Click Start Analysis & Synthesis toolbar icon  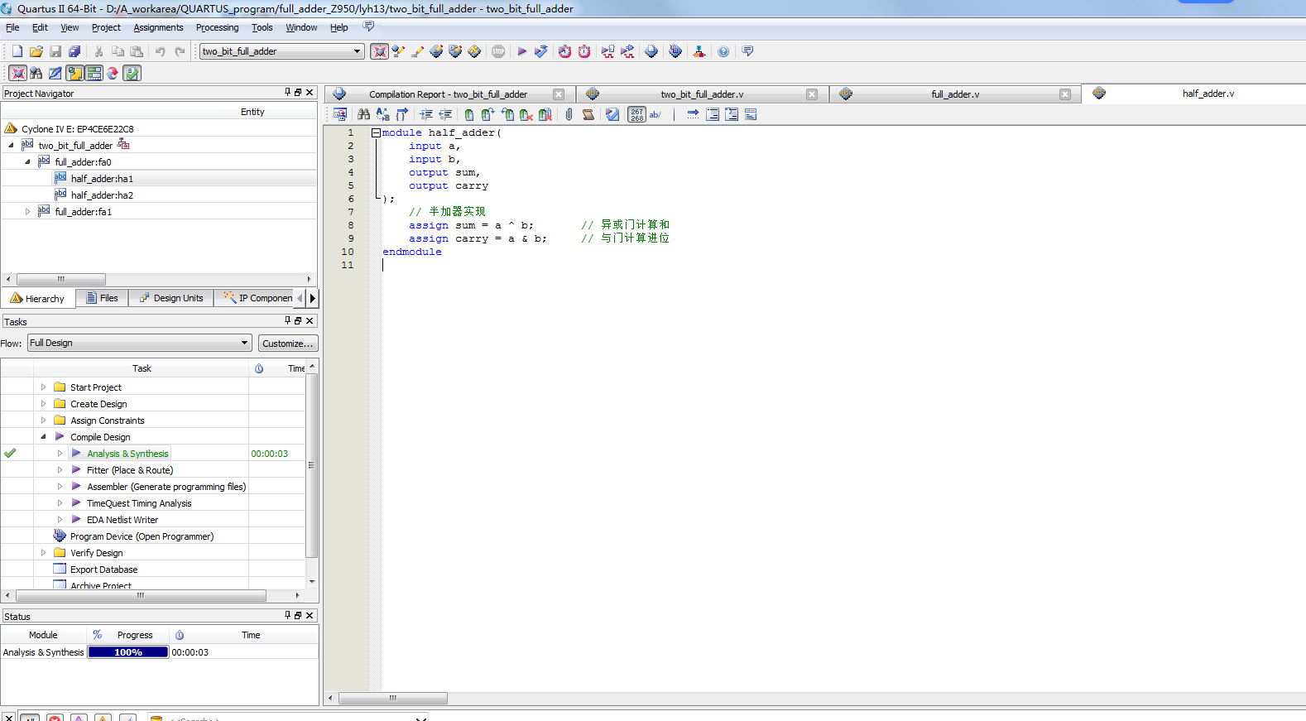(541, 51)
